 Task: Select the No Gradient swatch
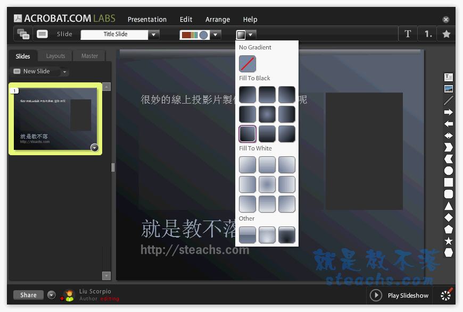pos(247,64)
